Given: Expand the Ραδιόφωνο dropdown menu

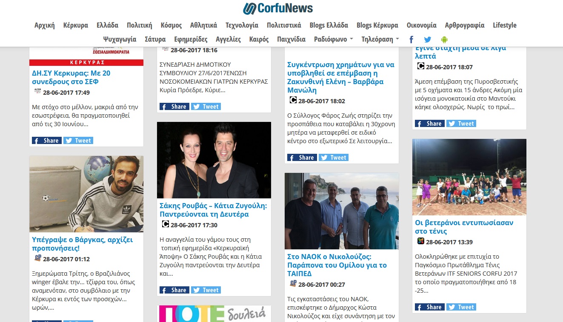Looking at the screenshot, I should point(334,39).
